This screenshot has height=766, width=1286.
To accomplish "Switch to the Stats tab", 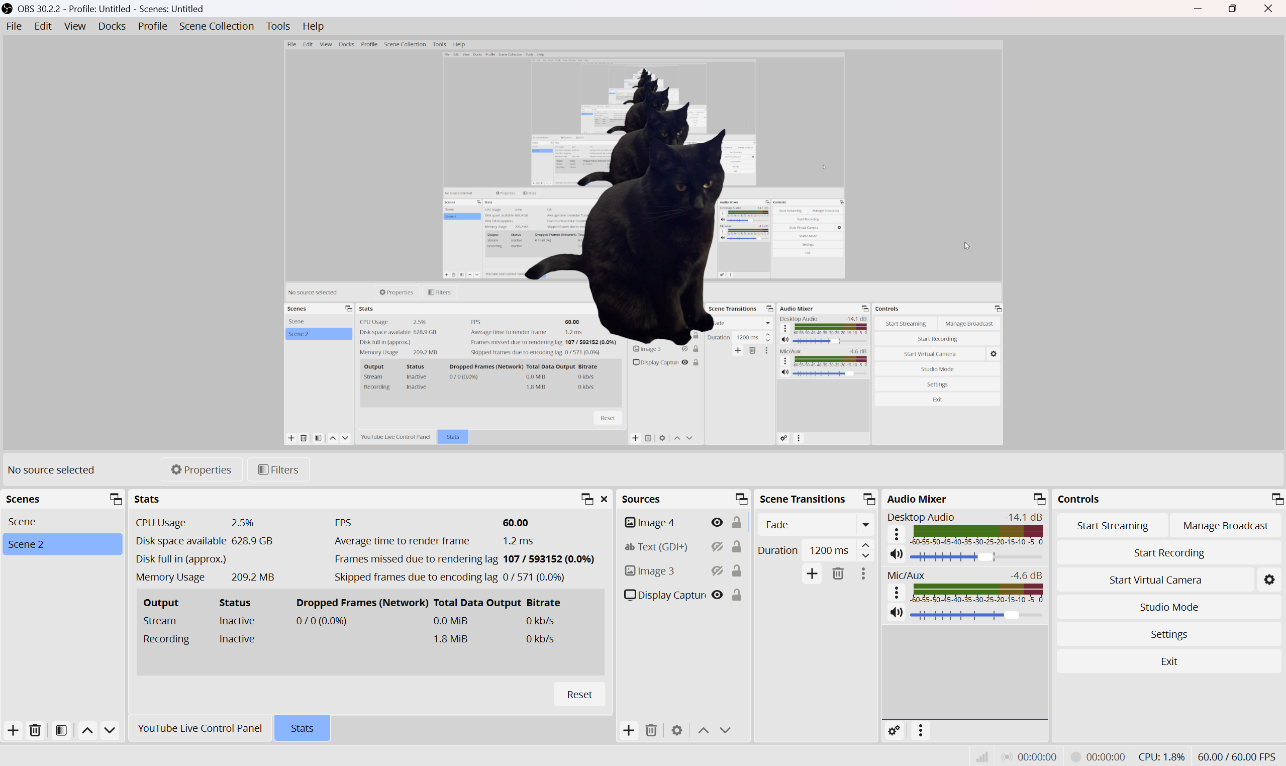I will 302,728.
